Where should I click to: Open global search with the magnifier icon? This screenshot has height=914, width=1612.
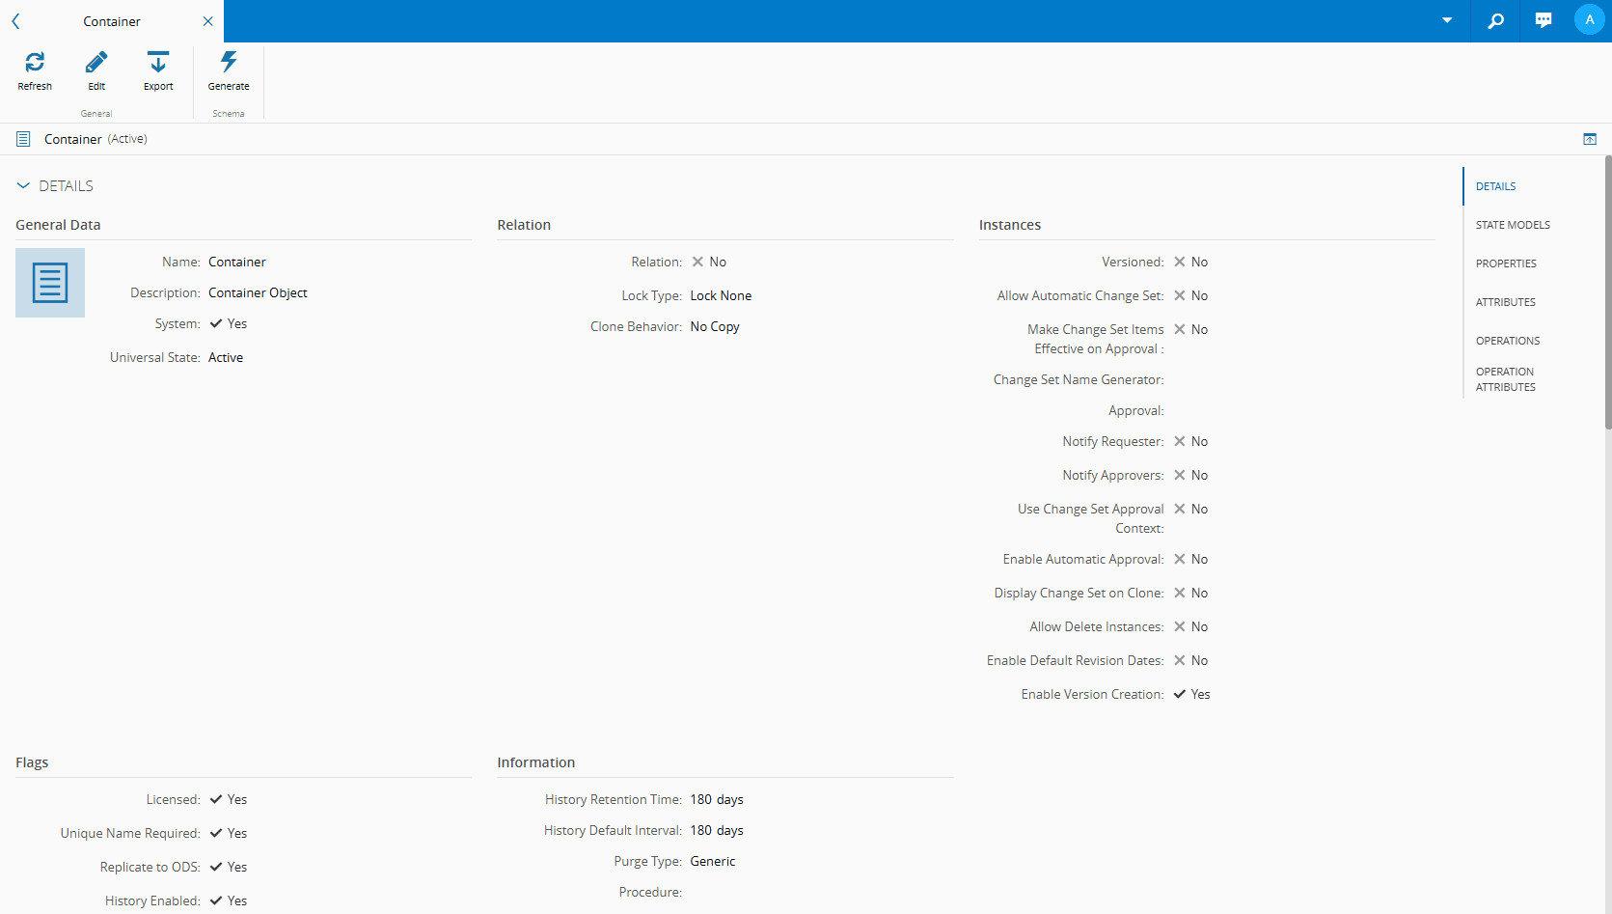coord(1495,19)
